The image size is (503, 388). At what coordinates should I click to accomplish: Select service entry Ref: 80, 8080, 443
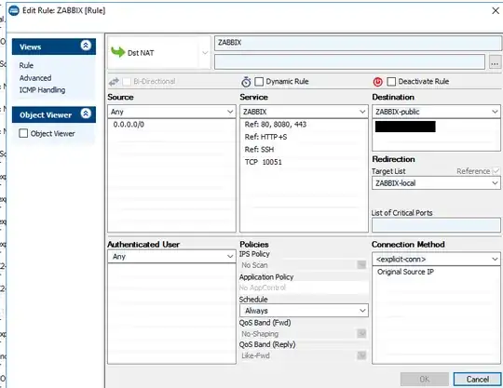pyautogui.click(x=276, y=125)
